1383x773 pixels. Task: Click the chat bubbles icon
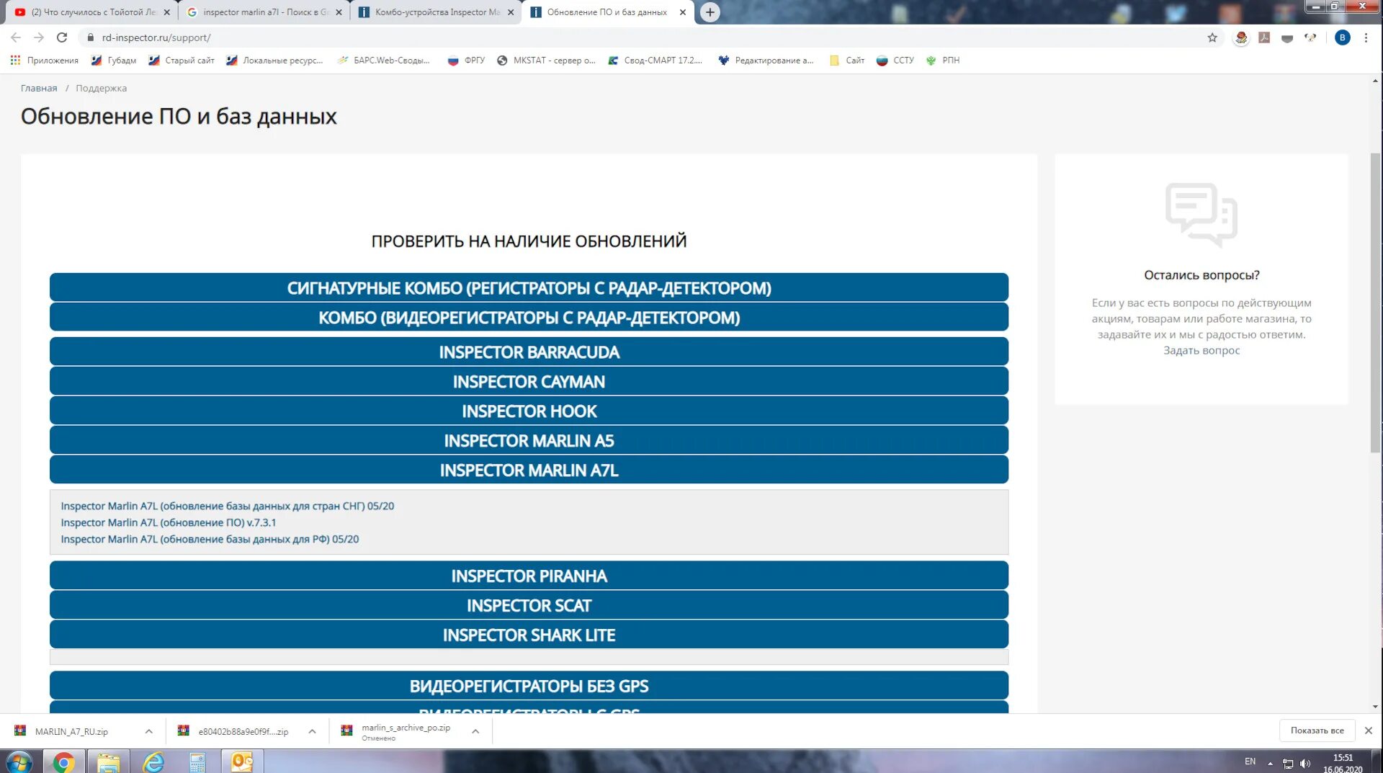tap(1201, 215)
